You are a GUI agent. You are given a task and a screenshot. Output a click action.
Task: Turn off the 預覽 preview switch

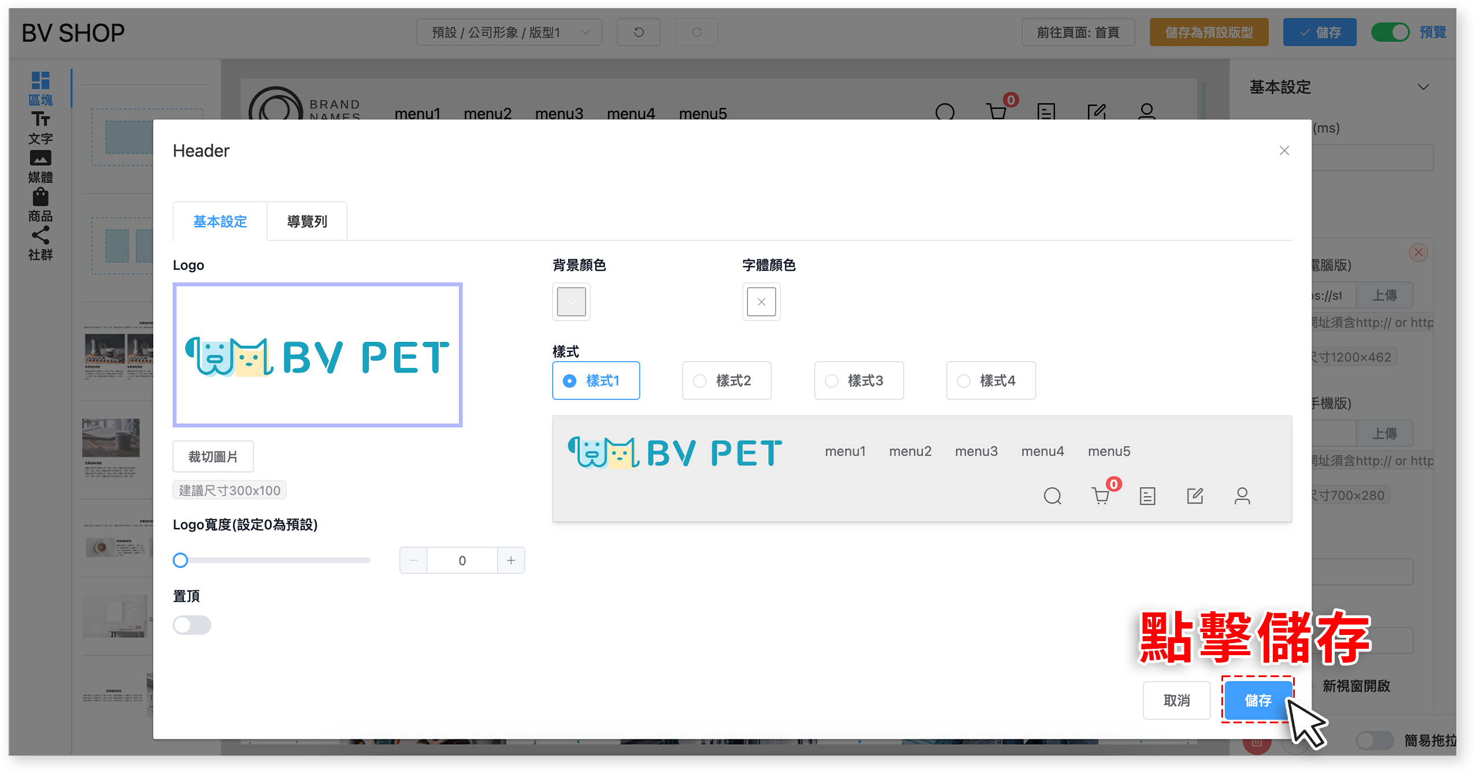pyautogui.click(x=1391, y=32)
